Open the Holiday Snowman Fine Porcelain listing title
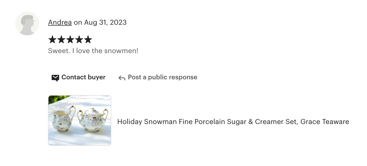Image resolution: width=367 pixels, height=166 pixels. [x=233, y=122]
